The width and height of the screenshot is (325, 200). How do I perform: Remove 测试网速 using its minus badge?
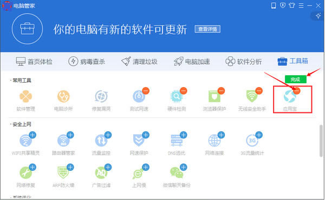pyautogui.click(x=146, y=91)
